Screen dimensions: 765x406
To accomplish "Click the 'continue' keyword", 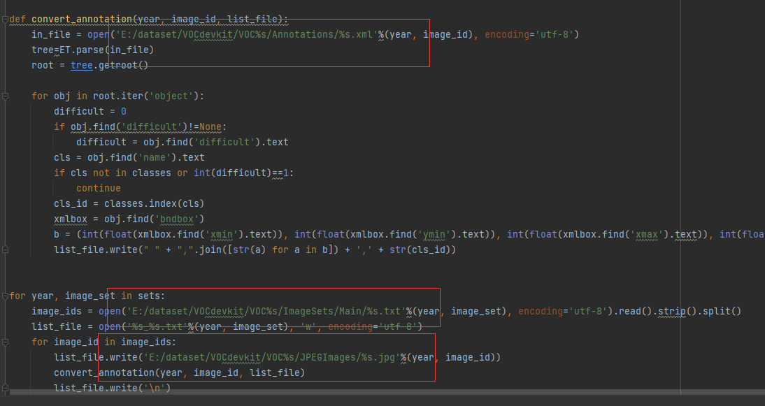I will coord(99,188).
